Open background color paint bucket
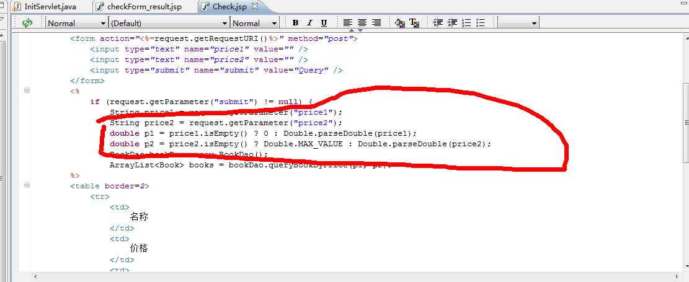 [x=400, y=23]
